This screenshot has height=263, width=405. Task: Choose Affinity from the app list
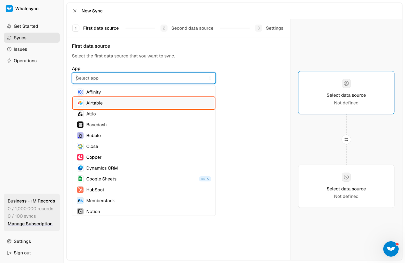point(144,92)
